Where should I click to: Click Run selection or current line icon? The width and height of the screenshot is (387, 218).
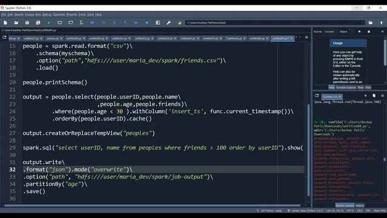click(x=81, y=22)
